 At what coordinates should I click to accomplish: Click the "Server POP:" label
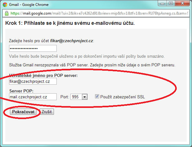[x=21, y=91]
